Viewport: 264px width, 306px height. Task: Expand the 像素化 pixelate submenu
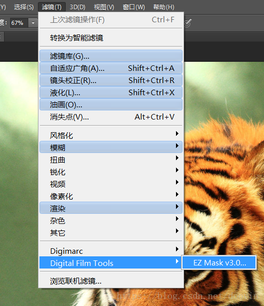(111, 196)
